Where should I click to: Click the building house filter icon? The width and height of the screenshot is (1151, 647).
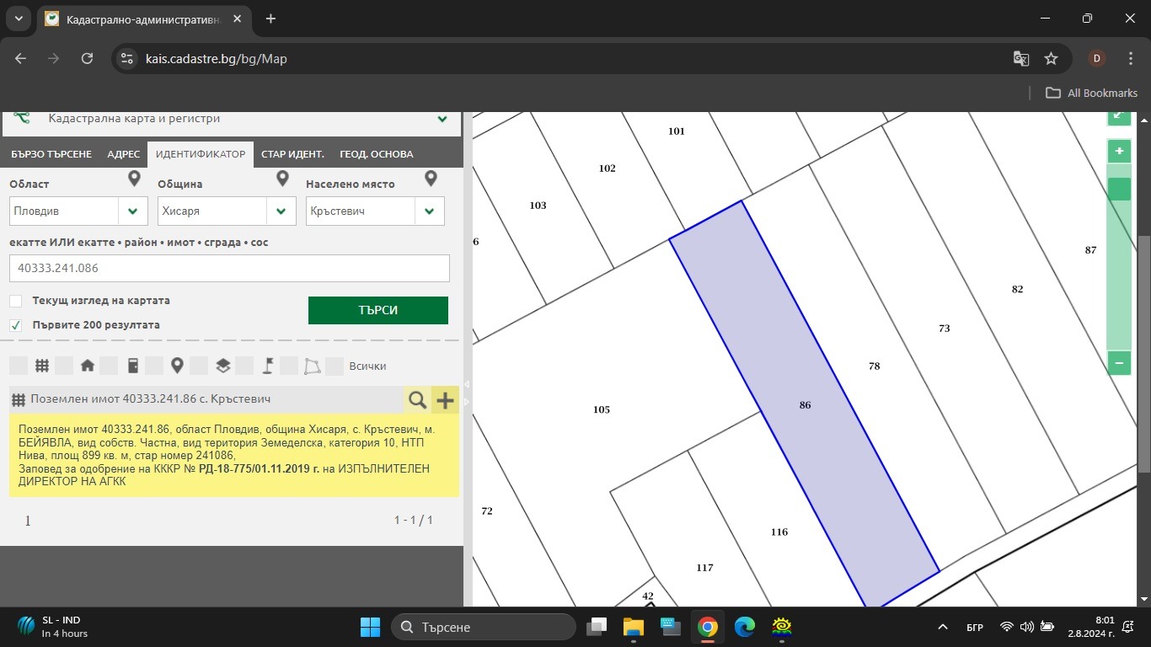coord(87,366)
